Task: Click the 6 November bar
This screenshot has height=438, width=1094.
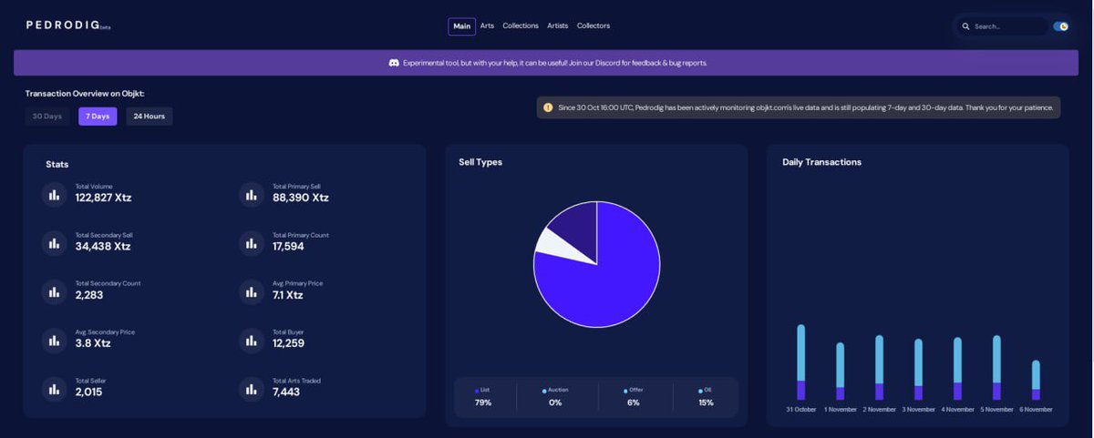Action: (x=1036, y=381)
